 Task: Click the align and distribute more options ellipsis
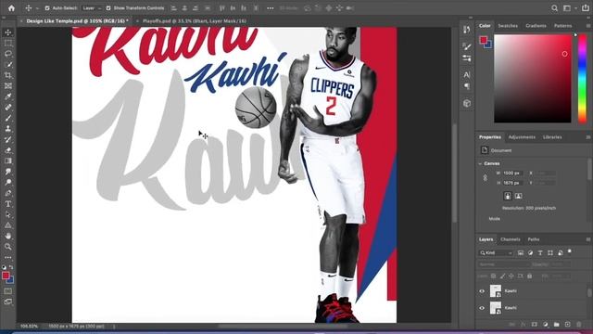tap(270, 8)
